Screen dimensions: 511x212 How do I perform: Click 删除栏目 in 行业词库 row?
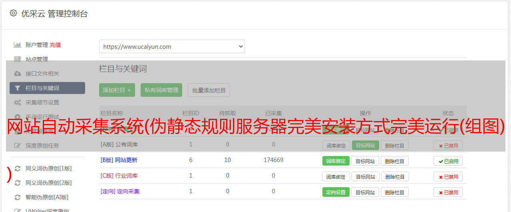tap(394, 176)
